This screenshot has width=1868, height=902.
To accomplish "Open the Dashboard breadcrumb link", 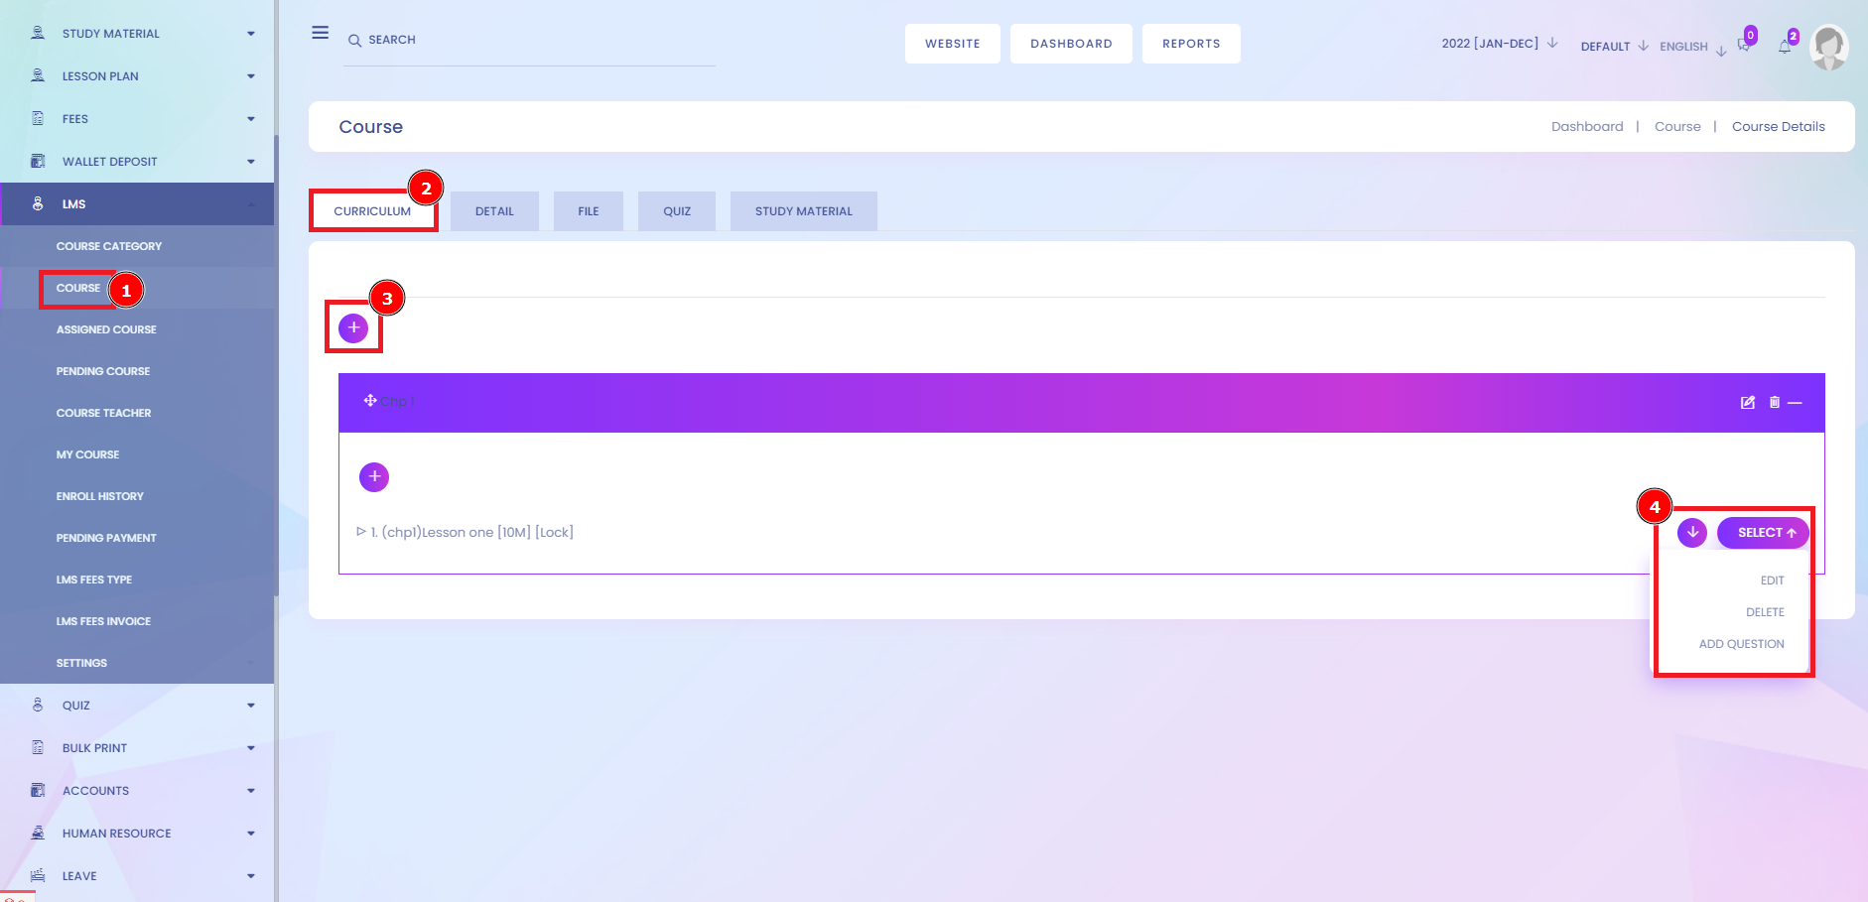I will [1587, 126].
